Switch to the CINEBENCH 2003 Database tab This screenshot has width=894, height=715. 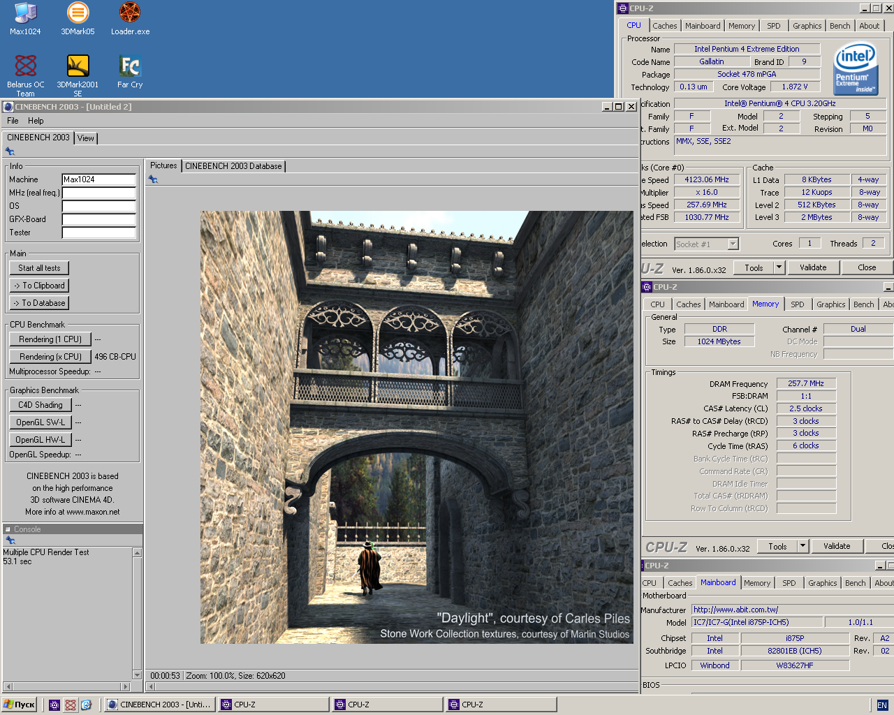coord(233,166)
